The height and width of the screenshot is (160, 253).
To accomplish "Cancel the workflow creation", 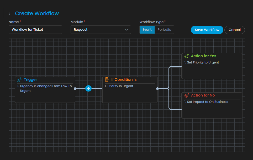I will (235, 30).
